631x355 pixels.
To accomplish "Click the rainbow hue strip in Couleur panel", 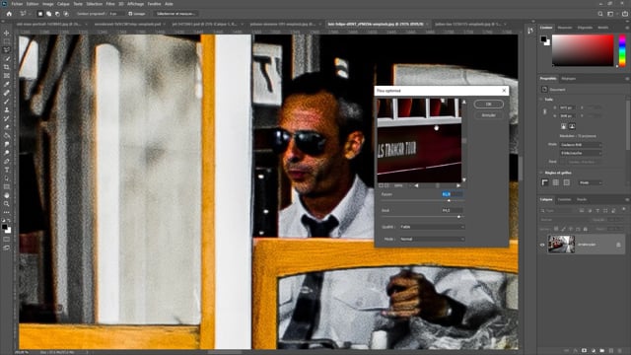I will point(622,50).
